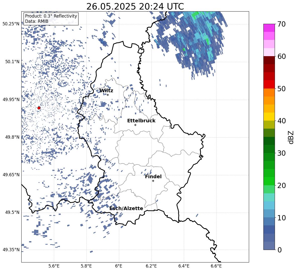297x271 pixels.
Task: Select the Ettelbruck city label
Action: coord(141,121)
